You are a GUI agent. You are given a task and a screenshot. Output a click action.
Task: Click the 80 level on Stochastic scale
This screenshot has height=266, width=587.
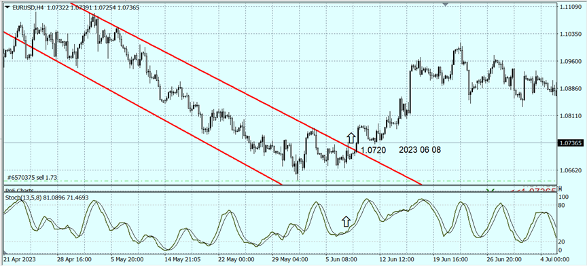562,206
